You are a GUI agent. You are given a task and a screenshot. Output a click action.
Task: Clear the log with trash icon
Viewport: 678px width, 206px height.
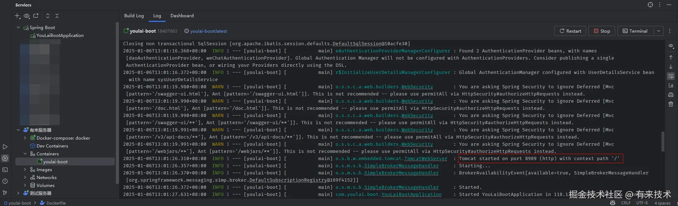[670, 104]
